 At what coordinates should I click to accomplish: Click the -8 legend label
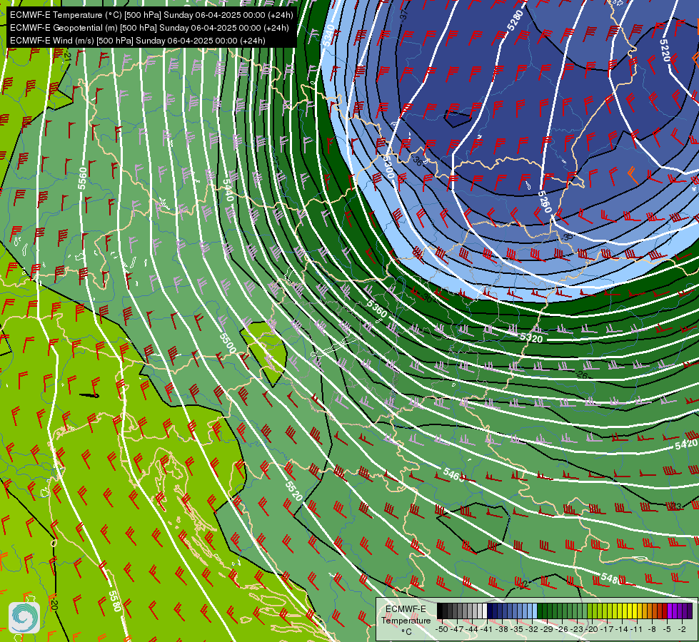(652, 629)
